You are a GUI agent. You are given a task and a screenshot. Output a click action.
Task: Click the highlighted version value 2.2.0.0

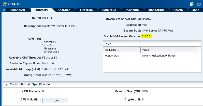[x=146, y=36]
